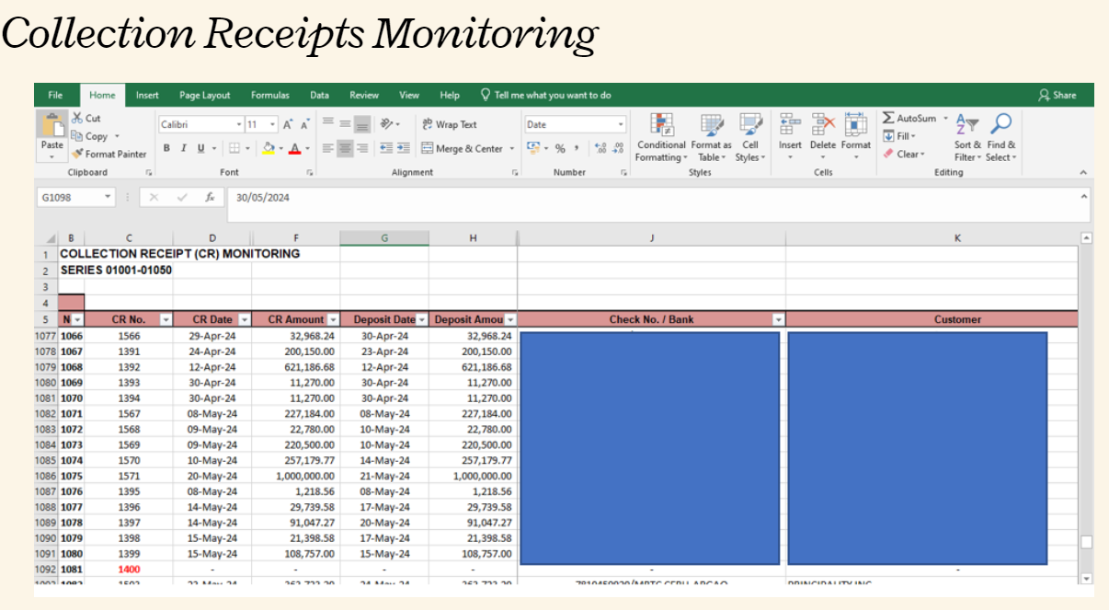1109x610 pixels.
Task: Toggle Wrap Text for the cell
Action: pos(450,124)
